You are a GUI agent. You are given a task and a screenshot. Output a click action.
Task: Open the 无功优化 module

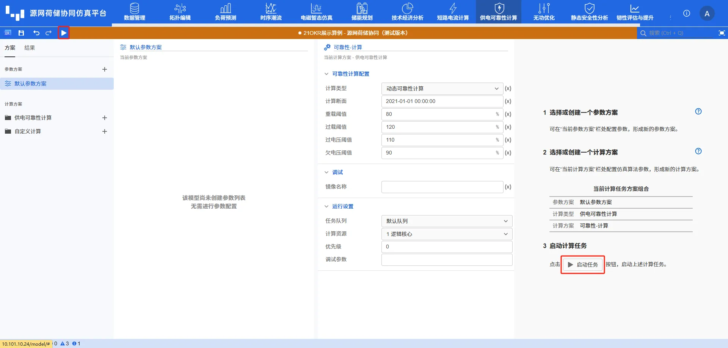(x=544, y=12)
